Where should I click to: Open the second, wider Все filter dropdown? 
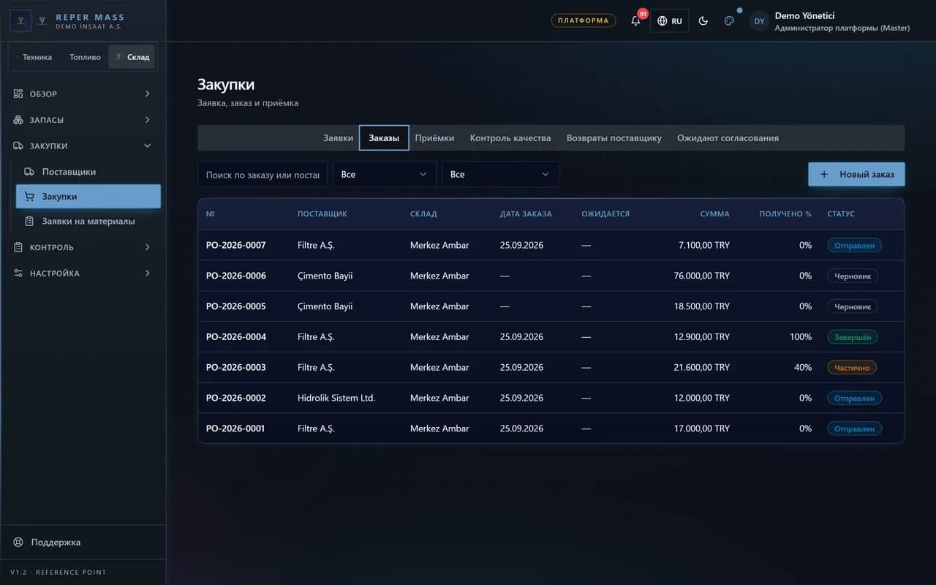(x=500, y=175)
